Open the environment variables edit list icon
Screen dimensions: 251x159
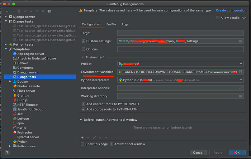pyautogui.click(x=240, y=72)
